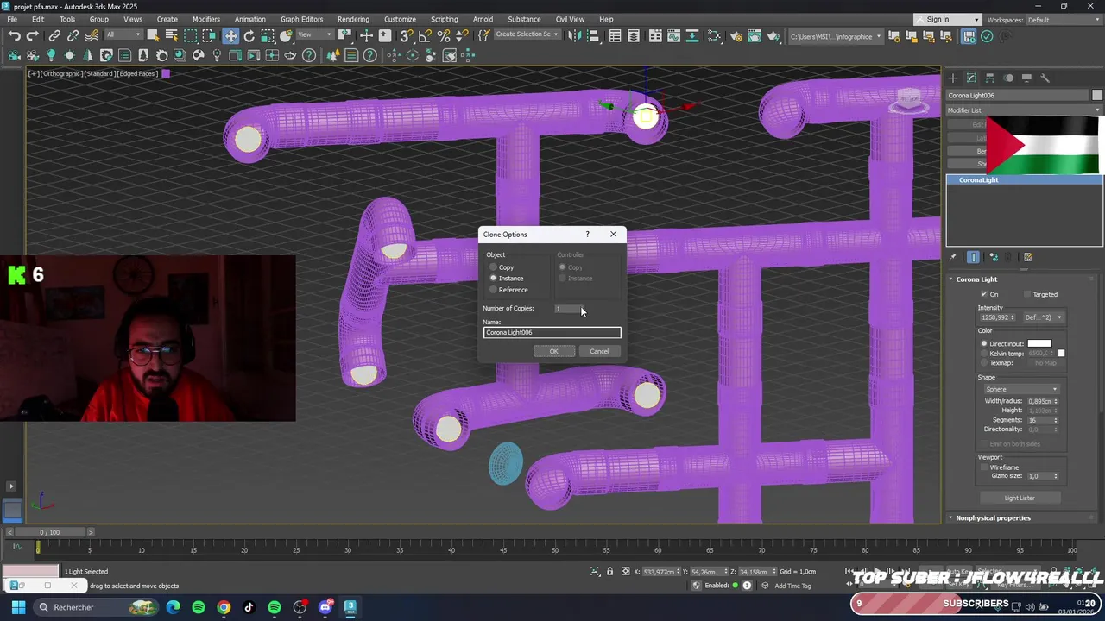Screen dimensions: 1105x621
Task: Click the Clone Options help question mark
Action: tap(587, 235)
